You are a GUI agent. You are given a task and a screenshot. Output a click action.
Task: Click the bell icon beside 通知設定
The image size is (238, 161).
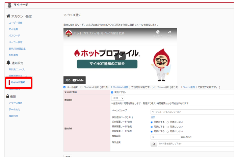coord(8,62)
